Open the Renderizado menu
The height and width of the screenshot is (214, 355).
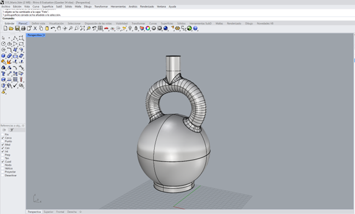coord(147,6)
